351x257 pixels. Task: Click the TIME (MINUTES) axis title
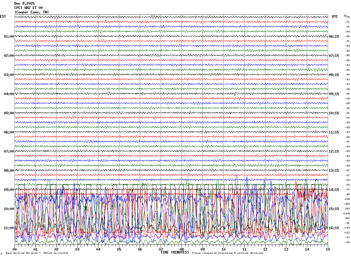[175, 252]
